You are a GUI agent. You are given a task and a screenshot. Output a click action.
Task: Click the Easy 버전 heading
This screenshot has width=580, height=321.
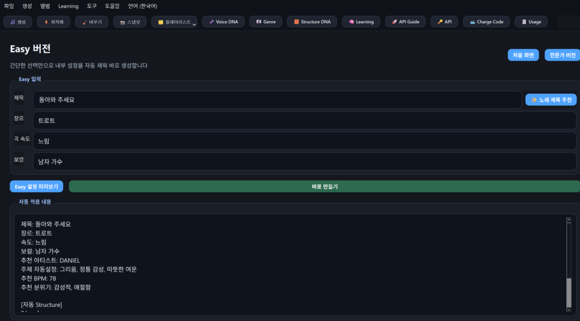click(x=31, y=49)
